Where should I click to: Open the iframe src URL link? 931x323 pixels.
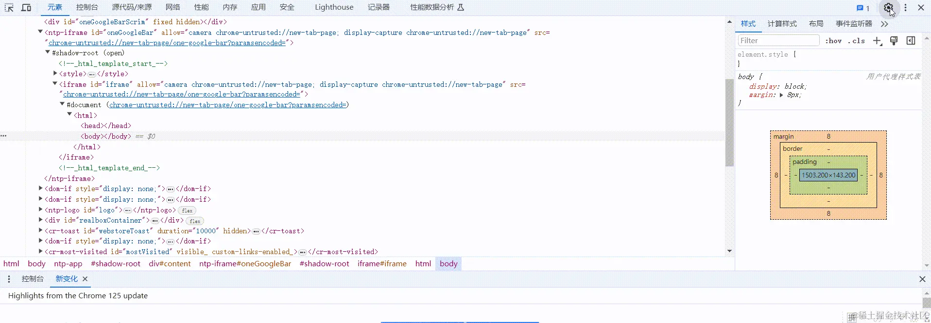point(182,95)
